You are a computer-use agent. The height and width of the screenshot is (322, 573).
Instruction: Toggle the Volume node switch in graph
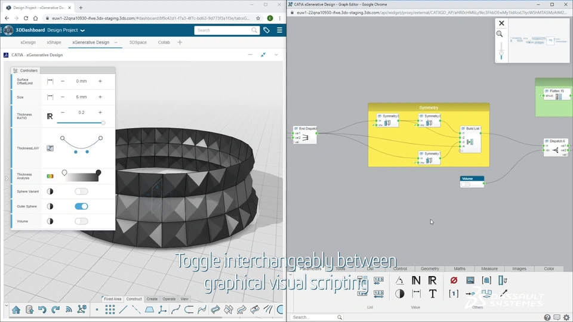[466, 184]
